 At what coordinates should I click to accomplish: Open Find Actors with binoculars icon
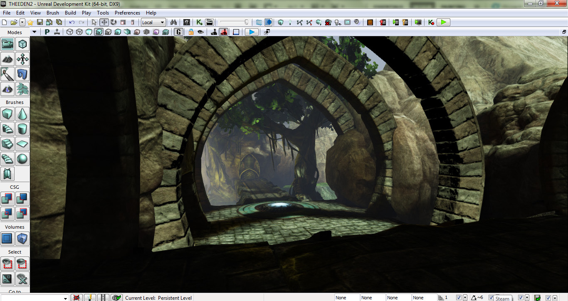click(174, 22)
